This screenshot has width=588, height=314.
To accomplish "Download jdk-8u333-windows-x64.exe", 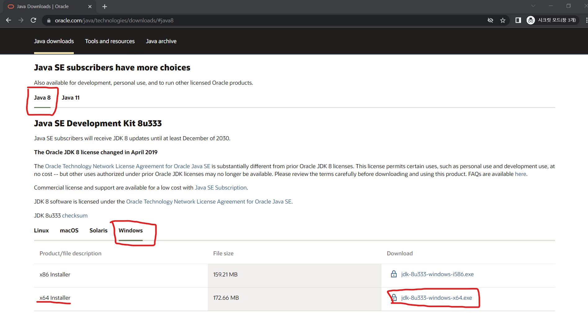I will click(x=437, y=298).
